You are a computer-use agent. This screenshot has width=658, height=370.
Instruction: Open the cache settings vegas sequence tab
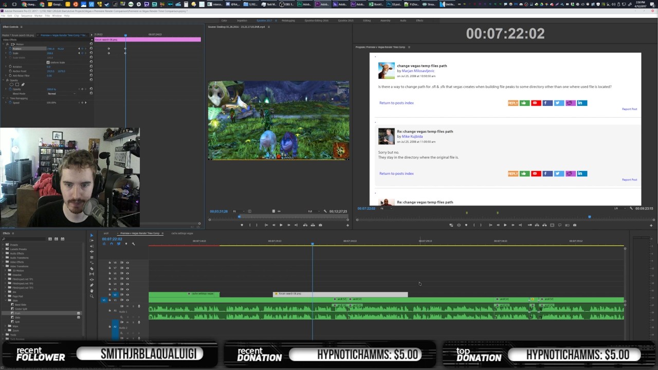[x=182, y=233]
